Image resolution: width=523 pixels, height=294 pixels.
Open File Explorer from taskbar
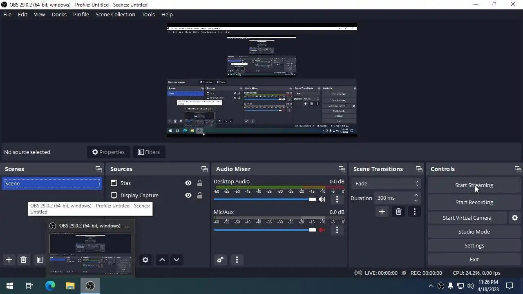(x=70, y=286)
